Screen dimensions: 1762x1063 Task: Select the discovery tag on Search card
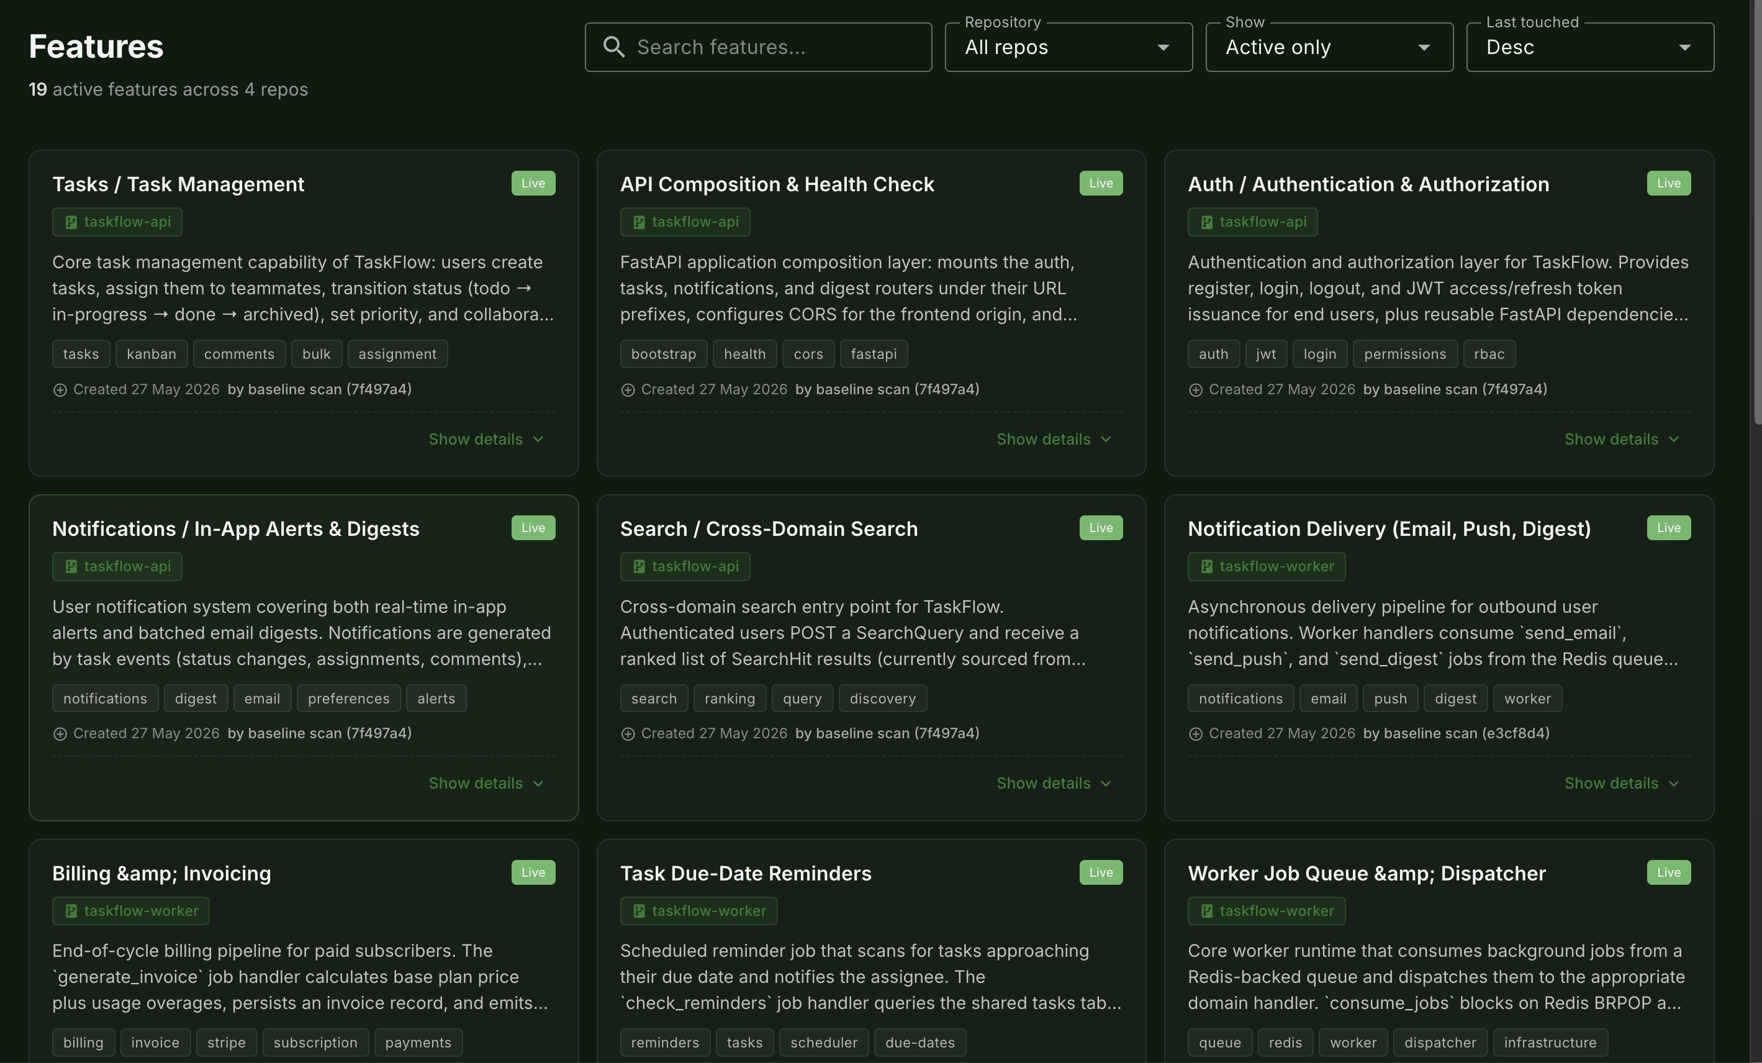coord(882,698)
